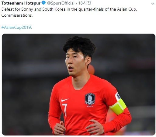The width and height of the screenshot is (156, 137).
Task: Click the blue verified badge icon
Action: pyautogui.click(x=44, y=3)
